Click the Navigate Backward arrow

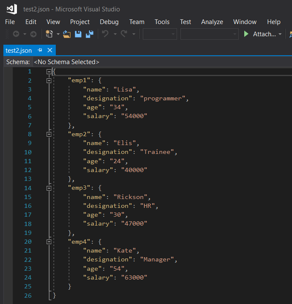pyautogui.click(x=16, y=34)
